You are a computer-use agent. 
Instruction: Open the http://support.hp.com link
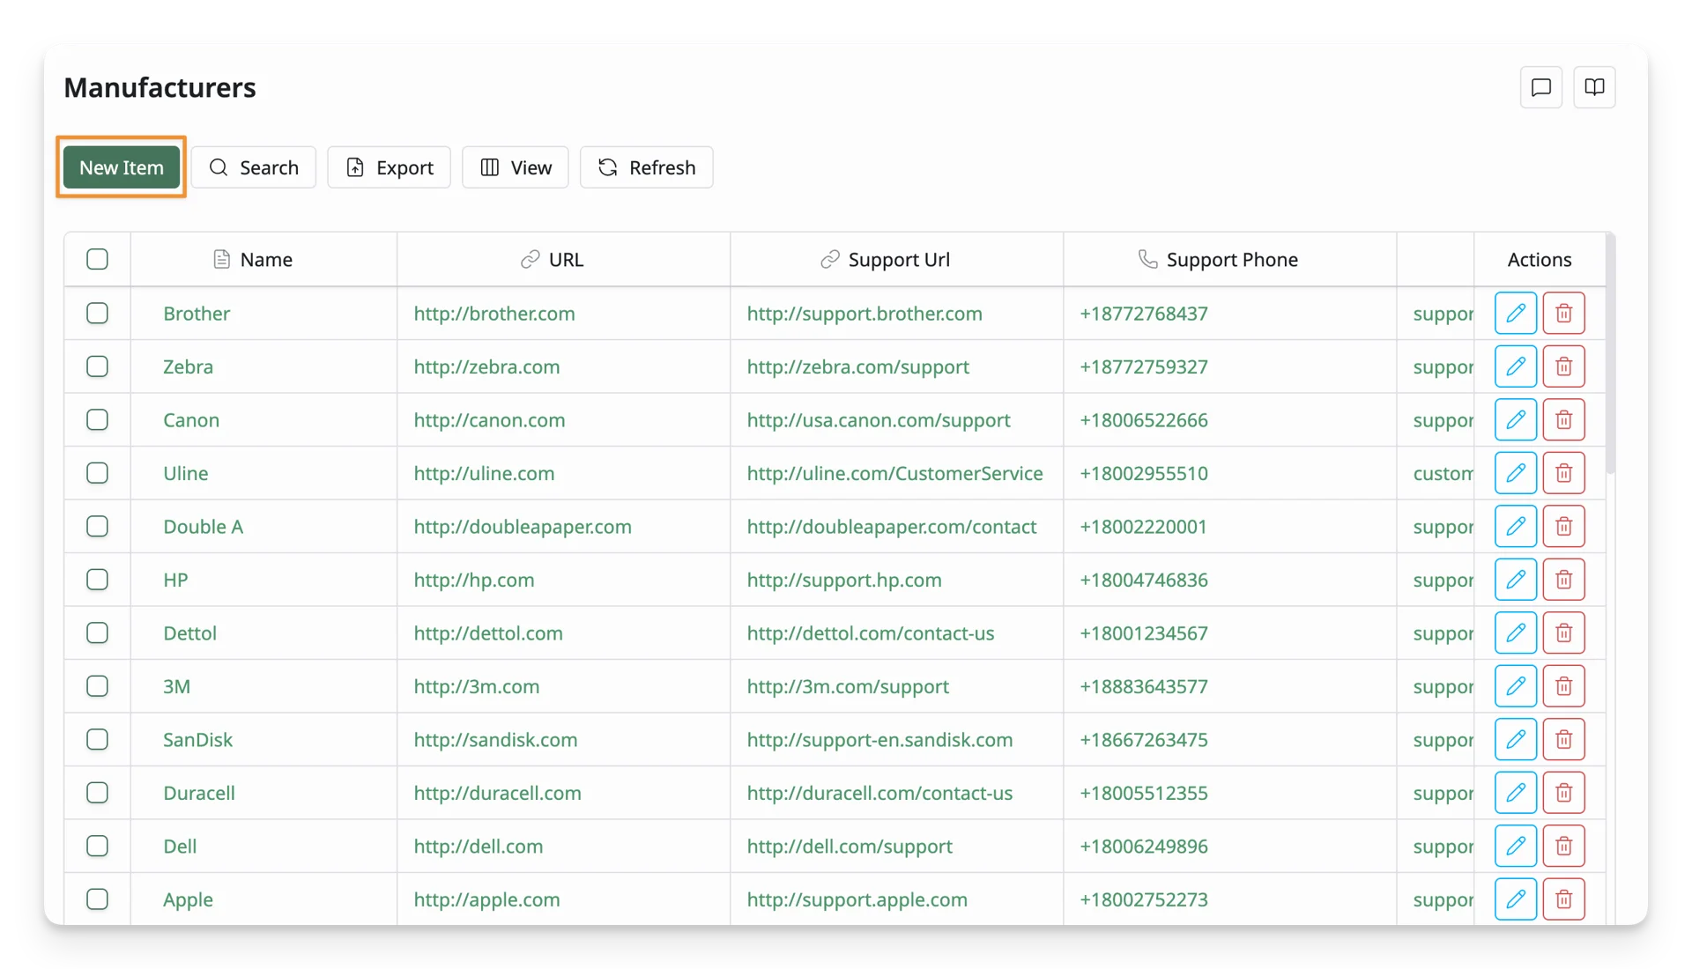844,580
